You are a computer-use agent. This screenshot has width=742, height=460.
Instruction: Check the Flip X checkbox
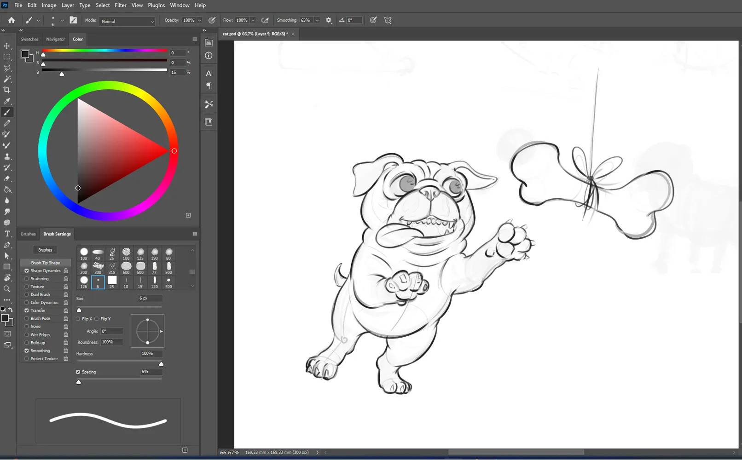click(x=78, y=319)
